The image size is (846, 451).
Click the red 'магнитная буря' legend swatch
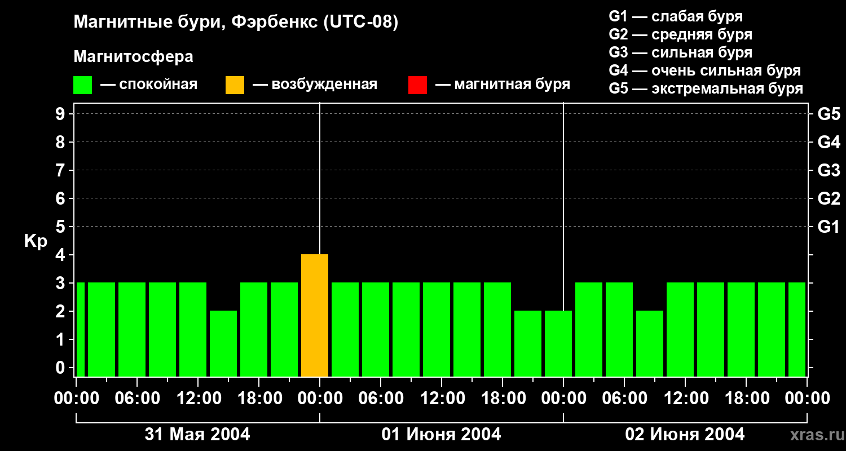tap(417, 85)
